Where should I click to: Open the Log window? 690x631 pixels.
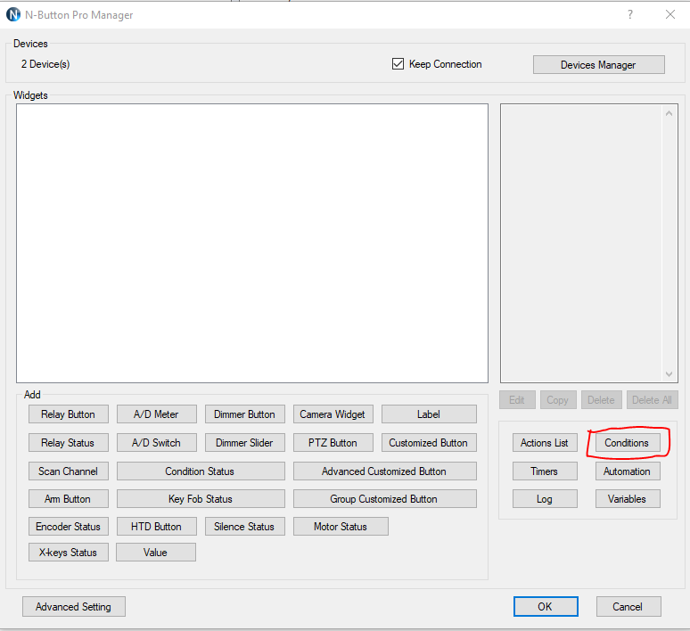545,498
